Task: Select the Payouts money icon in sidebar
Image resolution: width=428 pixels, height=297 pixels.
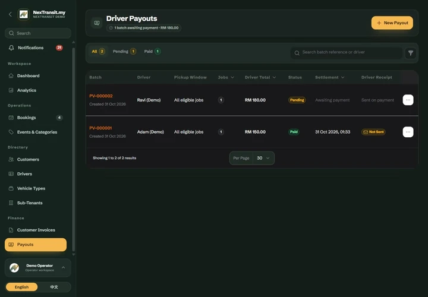Action: coord(11,245)
